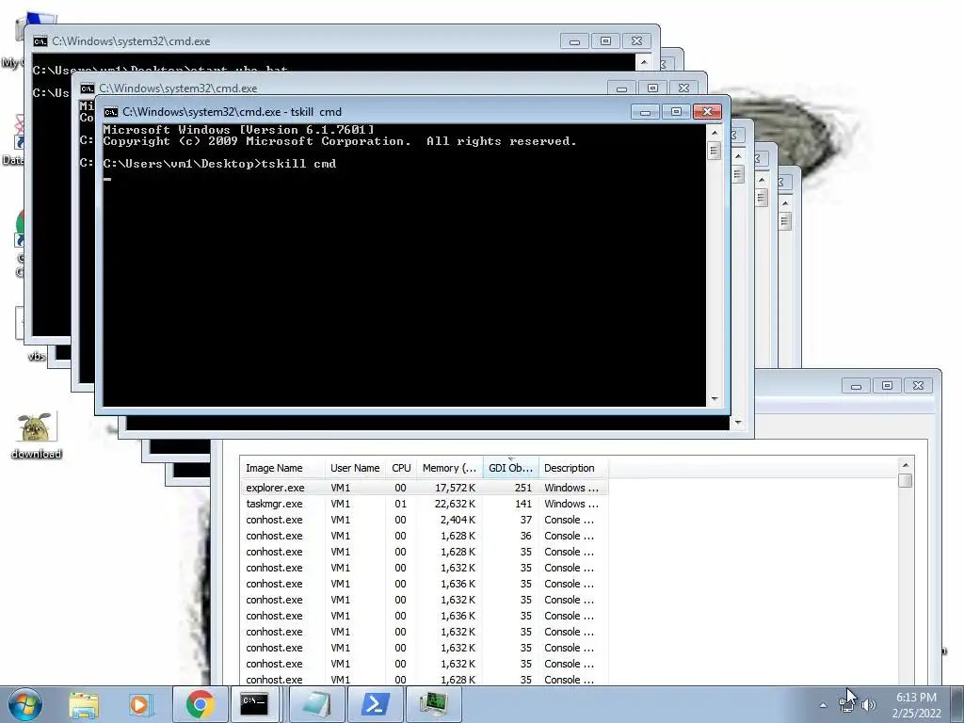Viewport: 964px width, 723px height.
Task: Click scroll-up arrow in tskill cmd window
Action: 715,132
